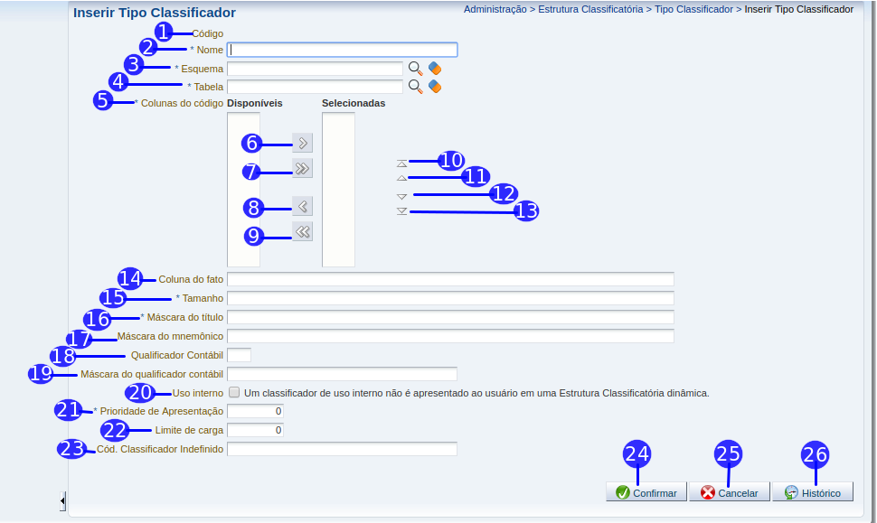Remove all columns with double left arrow

tap(302, 232)
